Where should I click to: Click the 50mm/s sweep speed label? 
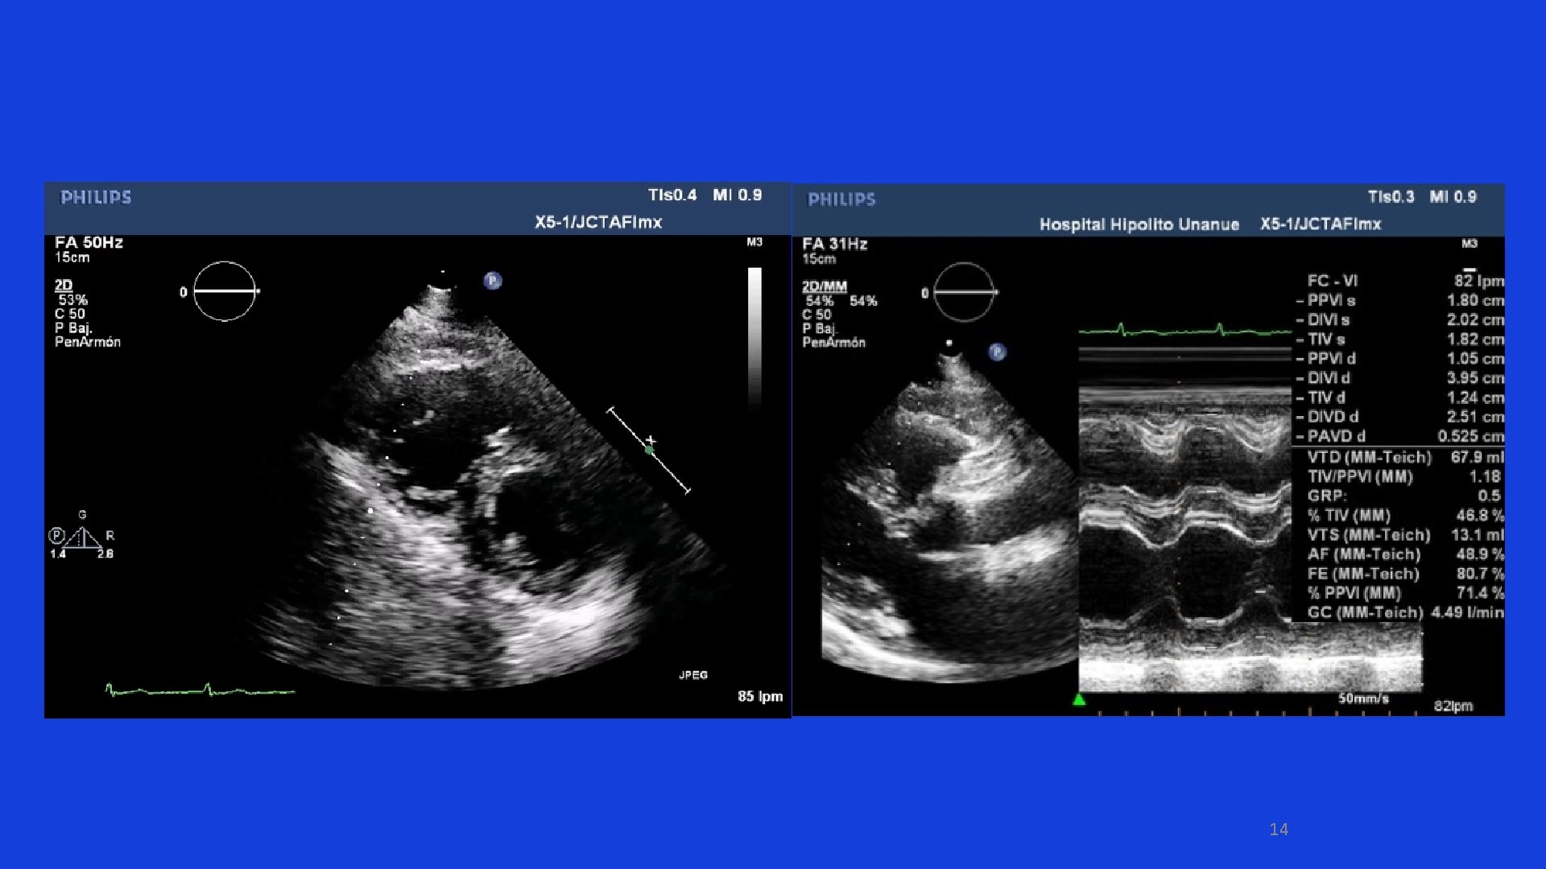(1362, 698)
